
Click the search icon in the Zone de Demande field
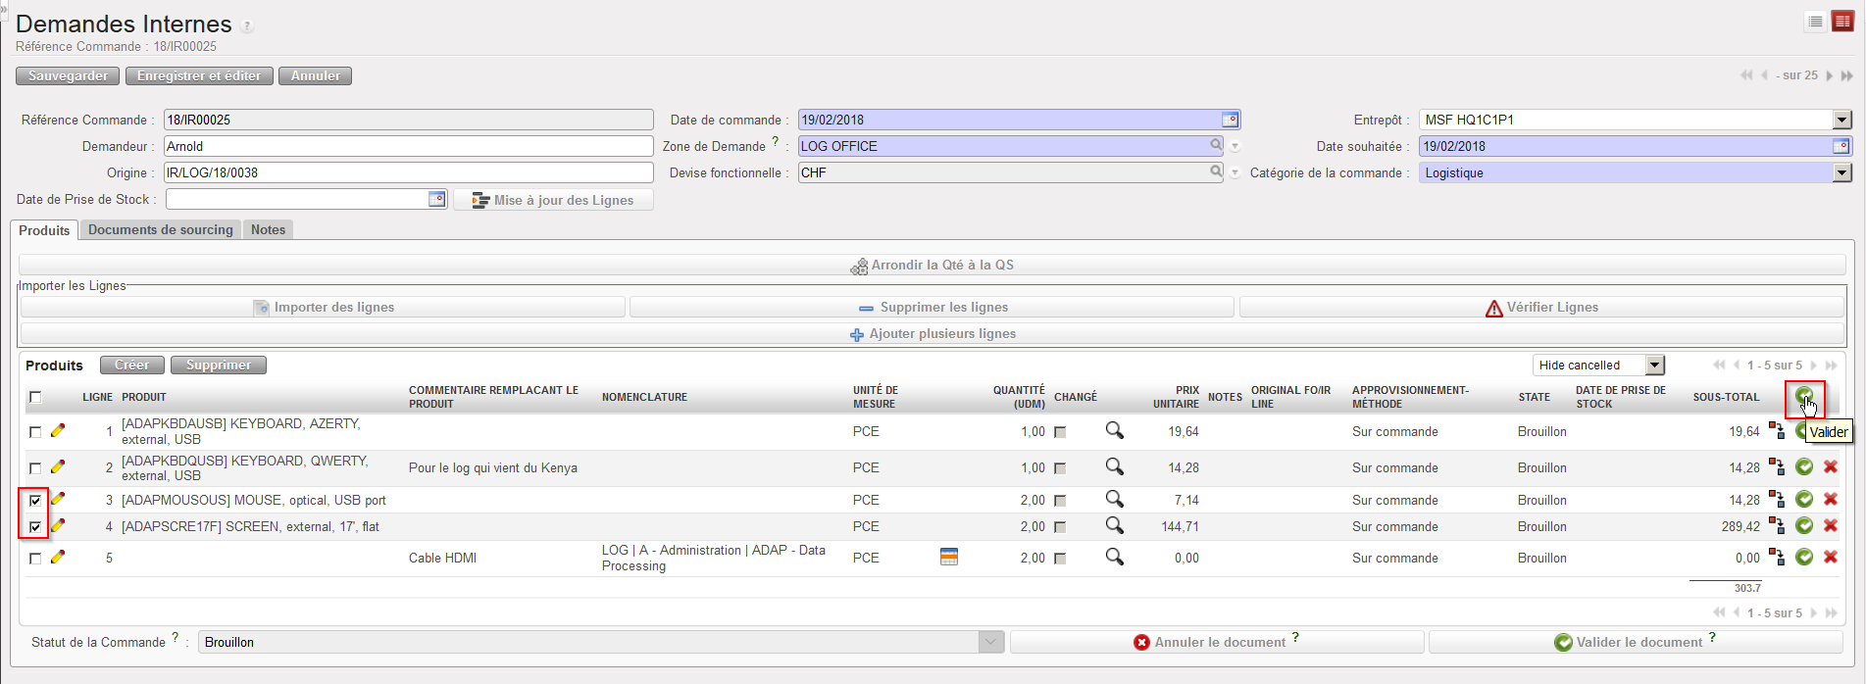click(x=1216, y=145)
